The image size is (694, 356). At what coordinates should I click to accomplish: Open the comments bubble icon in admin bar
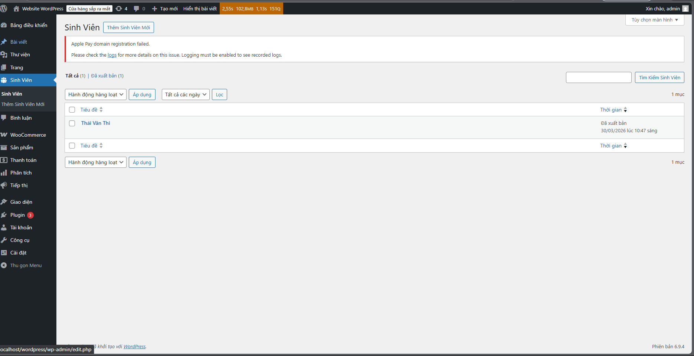[x=137, y=9]
